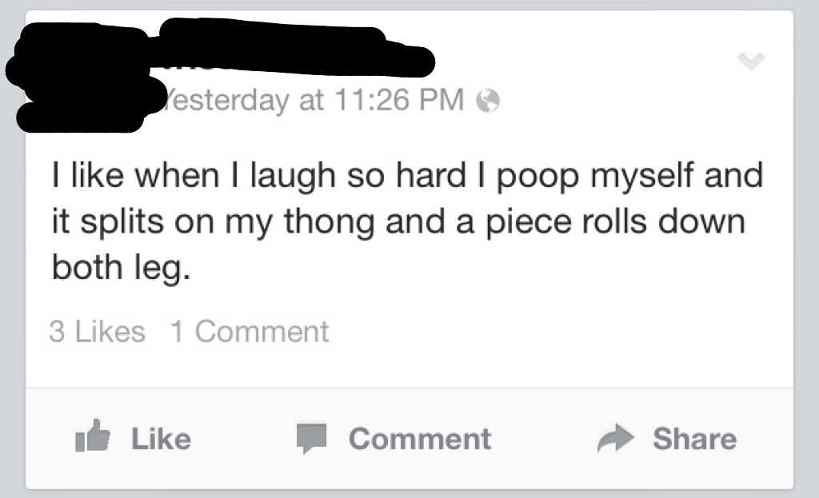Click the second line starting 'it splits'
The image size is (819, 498).
click(398, 222)
